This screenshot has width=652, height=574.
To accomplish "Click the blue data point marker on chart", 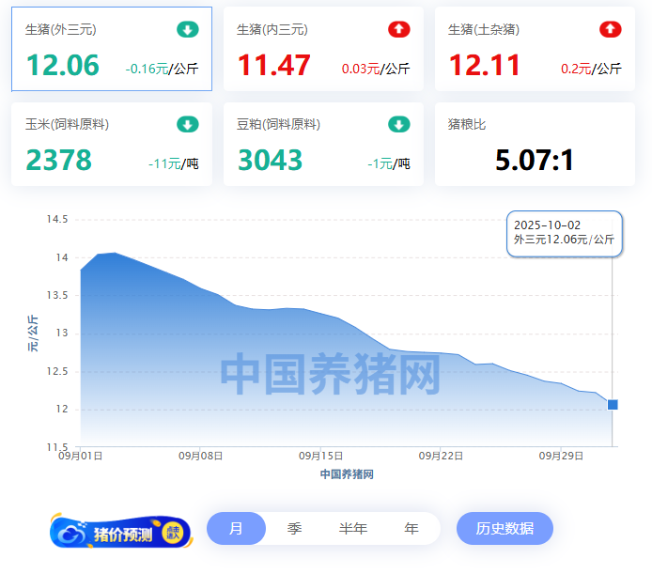I will point(613,405).
